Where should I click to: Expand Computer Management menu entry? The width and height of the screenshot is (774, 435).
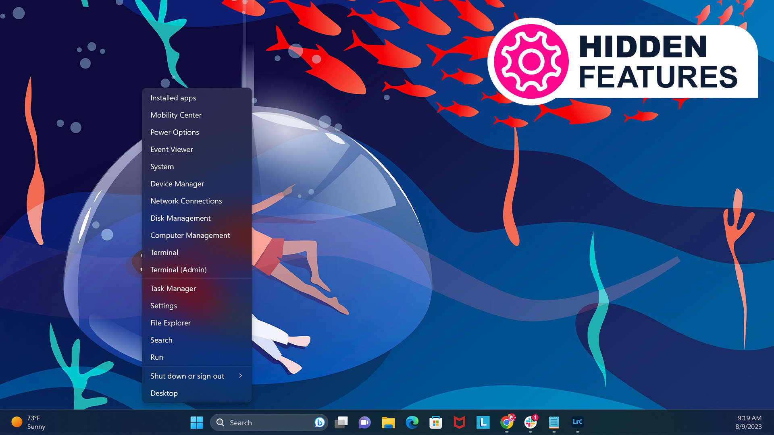pos(190,235)
